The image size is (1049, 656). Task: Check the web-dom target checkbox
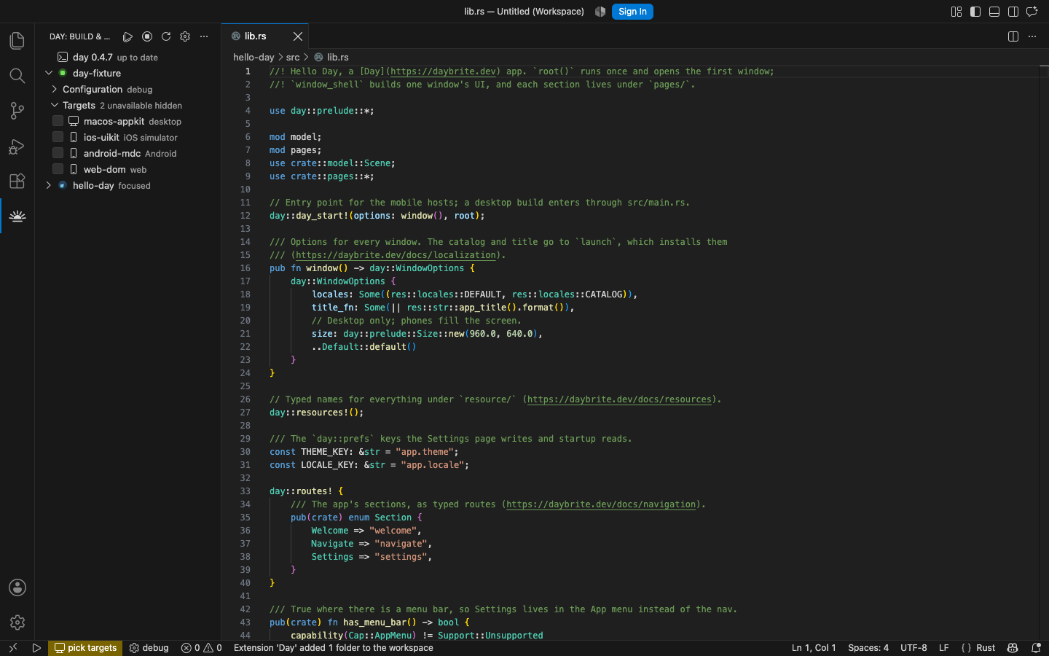58,169
